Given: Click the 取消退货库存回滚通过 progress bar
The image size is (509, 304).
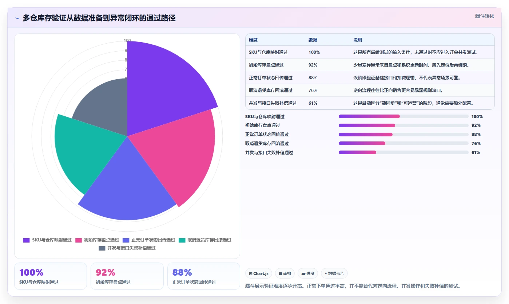Looking at the screenshot, I should [x=403, y=143].
